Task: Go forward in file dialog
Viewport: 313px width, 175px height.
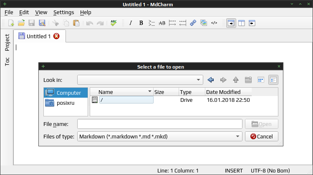Action: click(x=223, y=80)
